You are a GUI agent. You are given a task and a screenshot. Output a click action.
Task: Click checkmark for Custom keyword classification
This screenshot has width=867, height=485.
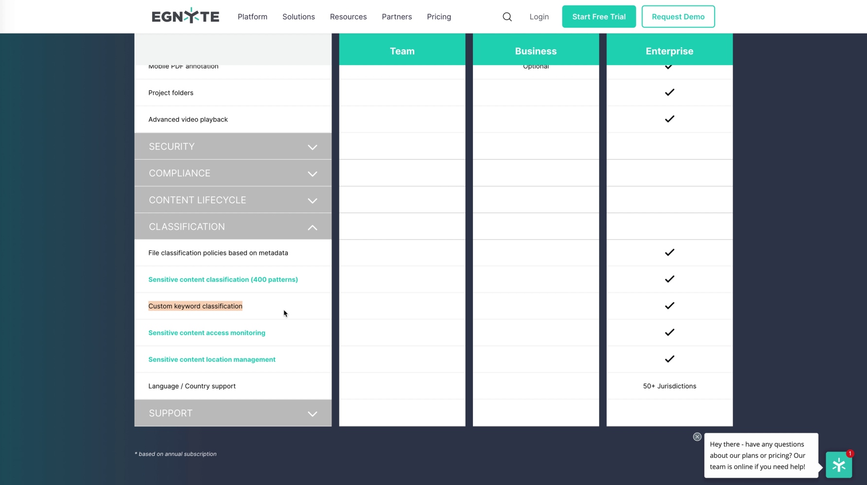click(669, 306)
